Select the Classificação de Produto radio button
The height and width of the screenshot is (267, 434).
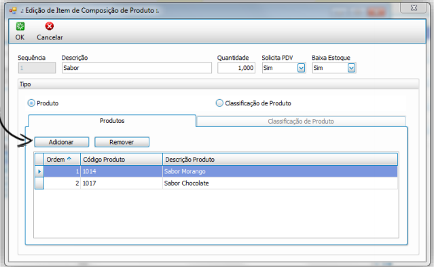(x=219, y=103)
